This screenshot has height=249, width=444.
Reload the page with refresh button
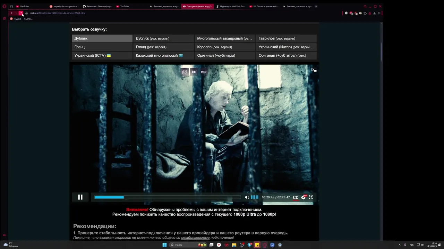click(x=21, y=13)
